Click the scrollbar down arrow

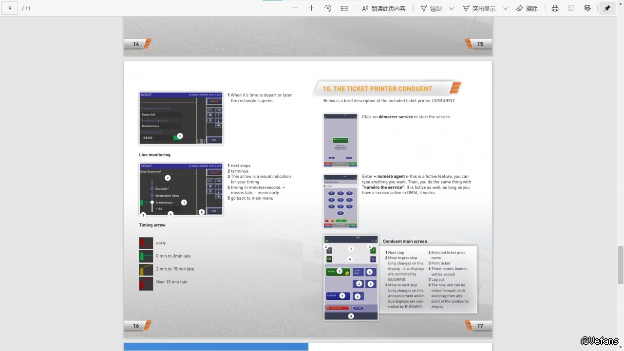(620, 348)
